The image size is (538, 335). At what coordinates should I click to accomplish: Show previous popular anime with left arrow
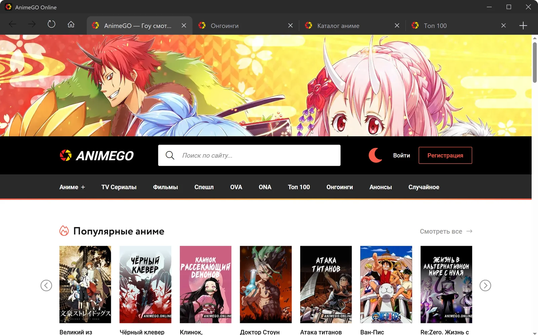46,285
